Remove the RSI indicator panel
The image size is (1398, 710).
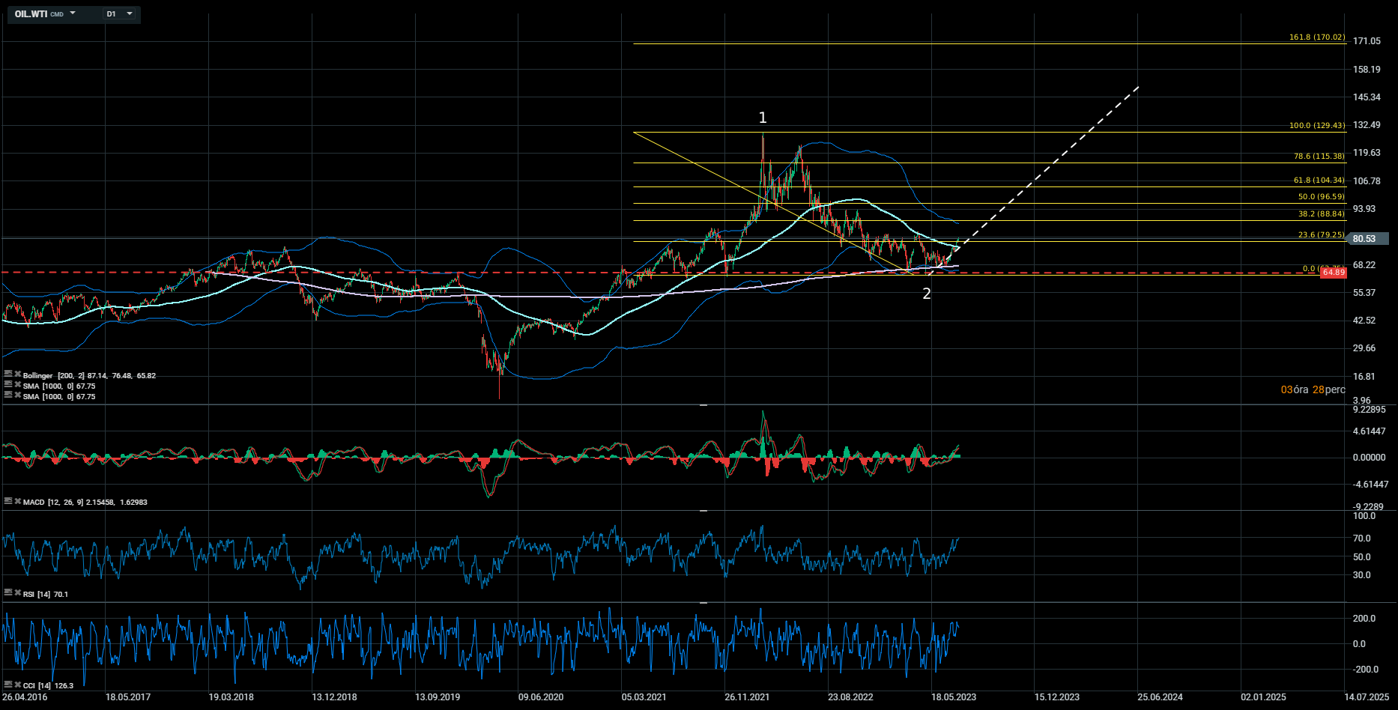pos(17,592)
